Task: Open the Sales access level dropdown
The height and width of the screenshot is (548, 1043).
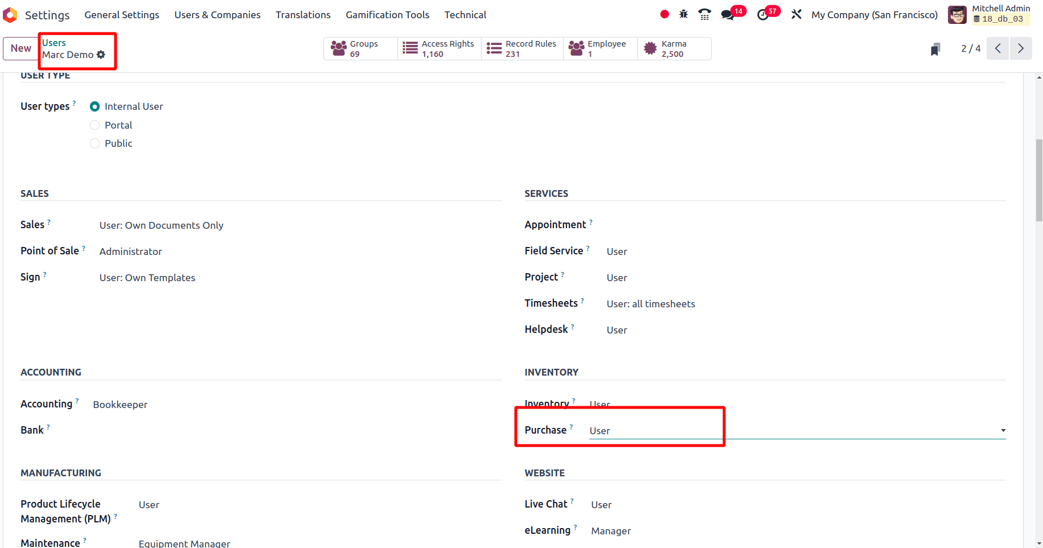Action: point(301,225)
